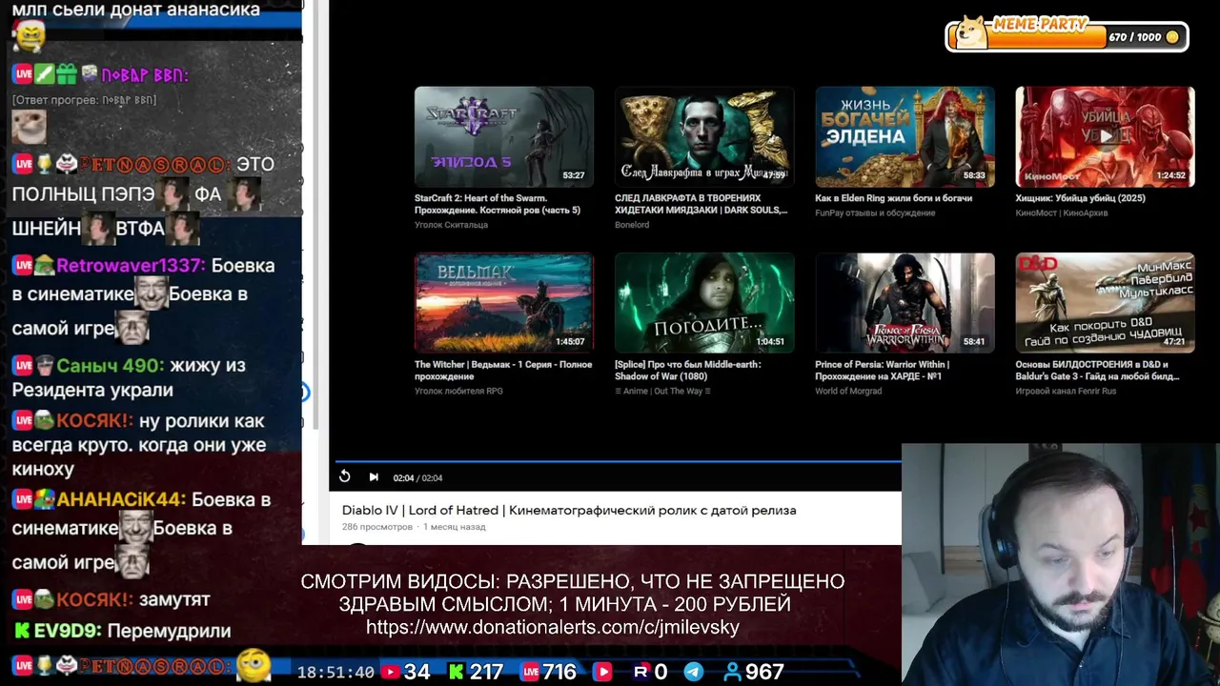Image resolution: width=1220 pixels, height=686 pixels.
Task: Click the streamer webcam overlay
Action: coord(1061,564)
